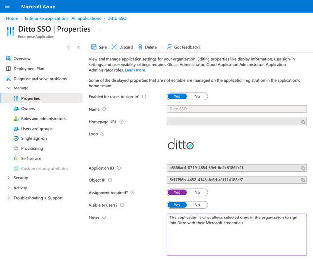Click the Roles and administrators icon
Screen dimensions: 313x262
pyautogui.click(x=16, y=119)
